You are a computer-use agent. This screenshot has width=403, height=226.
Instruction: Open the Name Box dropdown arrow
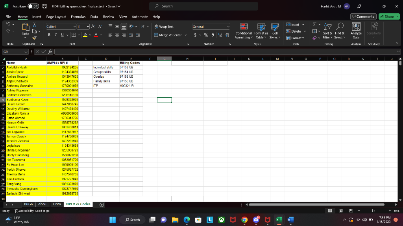coord(26,52)
